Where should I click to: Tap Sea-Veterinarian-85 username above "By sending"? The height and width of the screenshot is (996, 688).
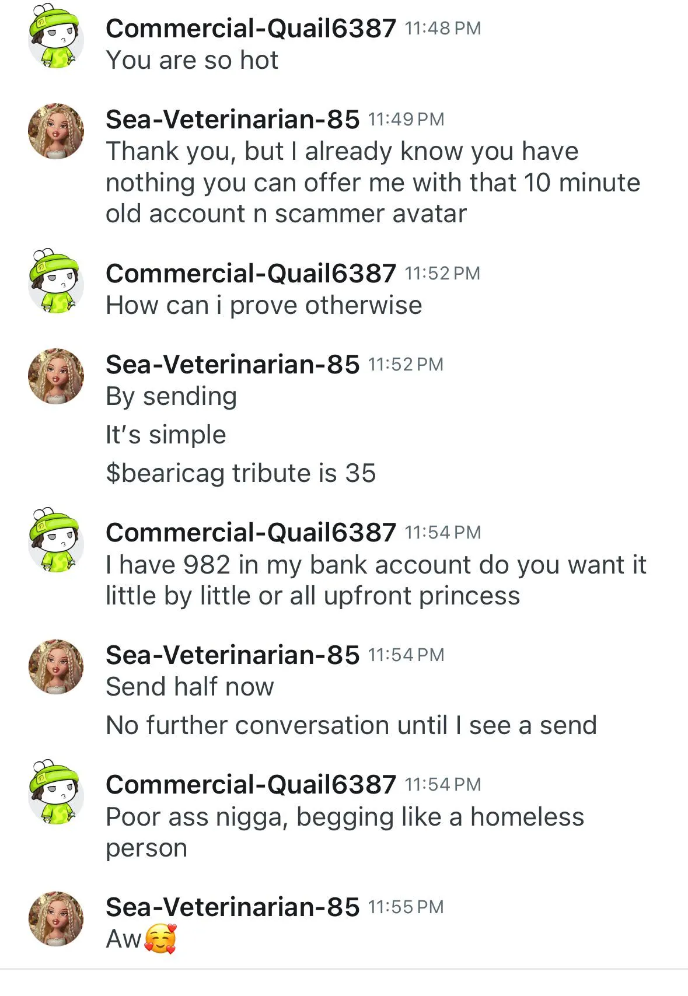coord(232,365)
